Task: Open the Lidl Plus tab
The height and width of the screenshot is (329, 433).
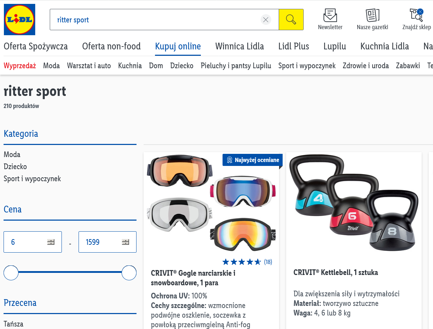Action: [294, 46]
